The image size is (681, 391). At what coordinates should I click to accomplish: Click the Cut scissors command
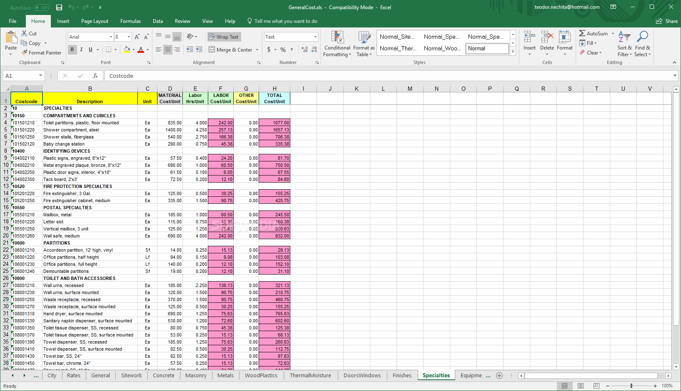tap(29, 34)
